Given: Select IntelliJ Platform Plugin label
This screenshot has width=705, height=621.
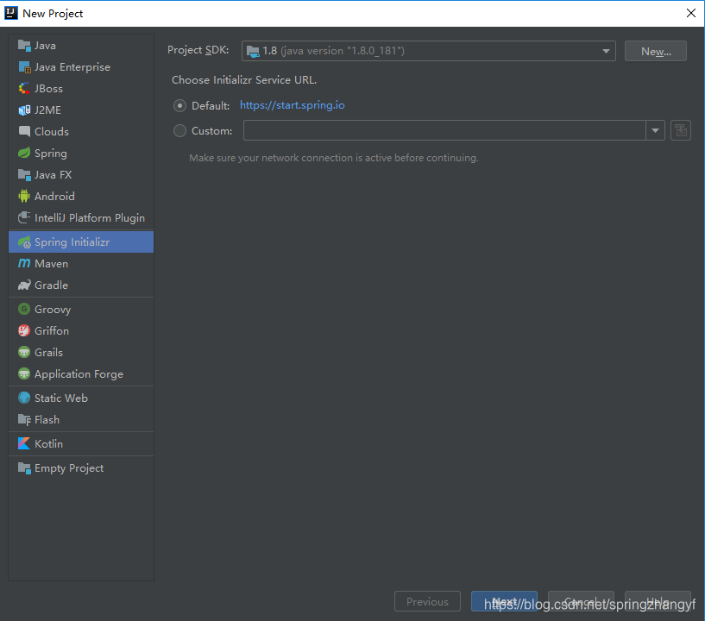Looking at the screenshot, I should tap(90, 218).
